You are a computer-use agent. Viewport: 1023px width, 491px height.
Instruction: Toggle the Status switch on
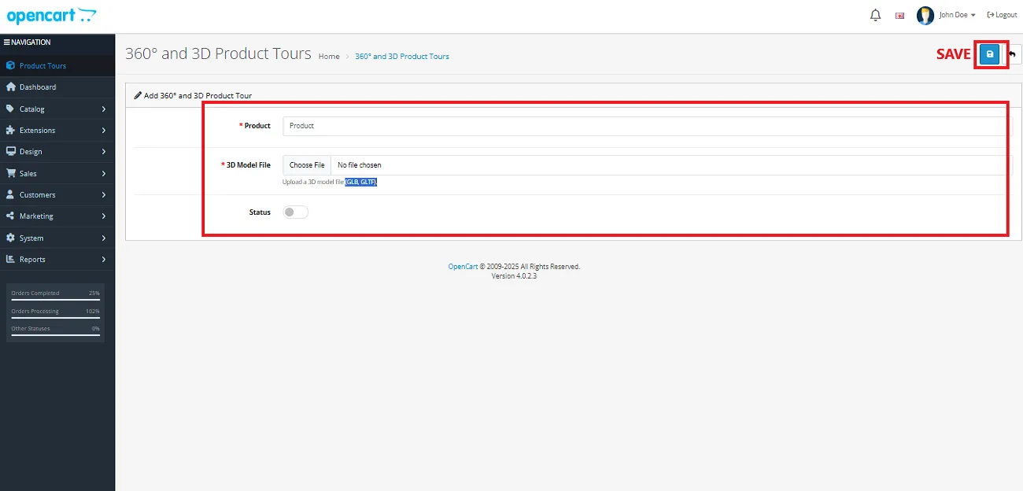pos(296,212)
